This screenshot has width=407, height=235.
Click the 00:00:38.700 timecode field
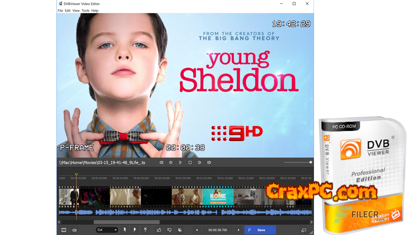coord(218,230)
